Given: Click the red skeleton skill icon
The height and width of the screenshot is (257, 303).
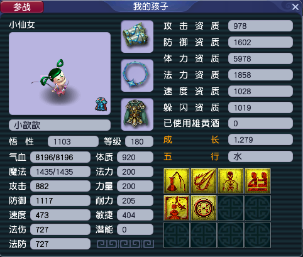Looking at the screenshot, I should (231, 181).
